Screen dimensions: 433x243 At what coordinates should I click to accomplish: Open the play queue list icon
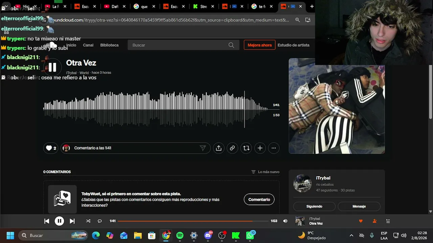pos(388,221)
